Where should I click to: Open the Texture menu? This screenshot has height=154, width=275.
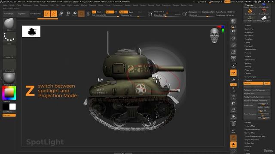(x=151, y=5)
